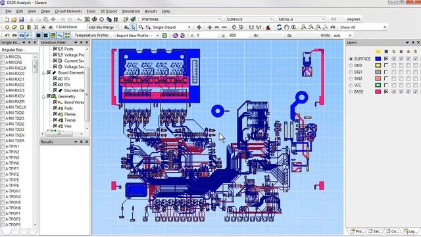
Task: Switch to the Lay... bottom tab
Action: point(410,231)
